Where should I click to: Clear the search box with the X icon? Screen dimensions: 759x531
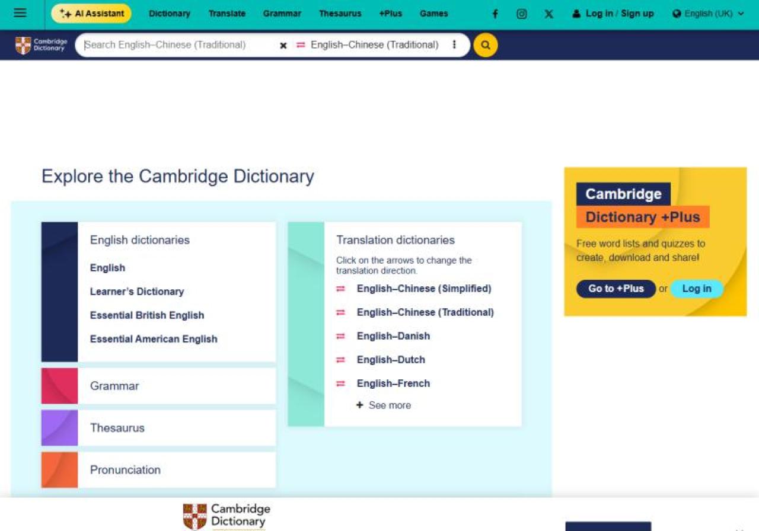click(283, 45)
